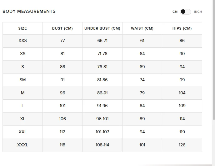The width and height of the screenshot is (215, 166).
Task: Click the HIPS (CM) column header
Action: [182, 28]
